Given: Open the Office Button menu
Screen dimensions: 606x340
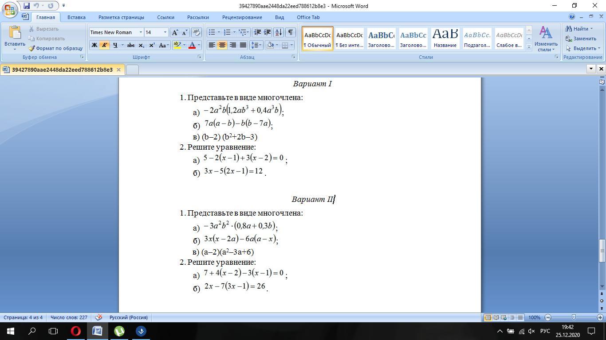Looking at the screenshot, I should click(x=10, y=10).
